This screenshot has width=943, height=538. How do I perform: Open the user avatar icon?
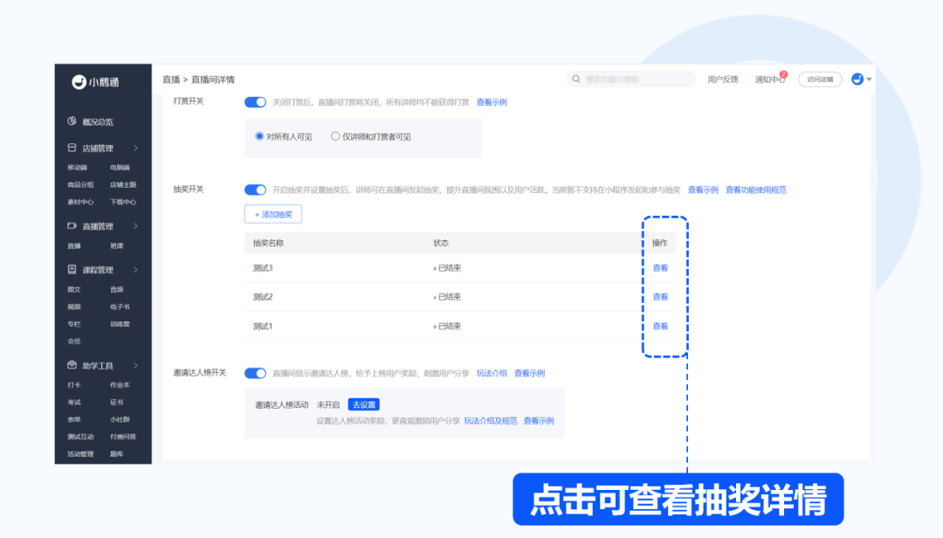[x=857, y=79]
